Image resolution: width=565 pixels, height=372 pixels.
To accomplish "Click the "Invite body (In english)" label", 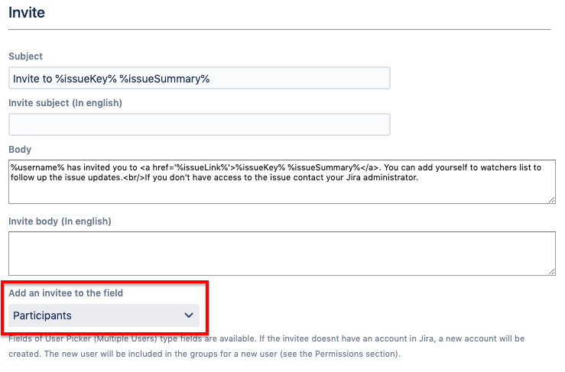I will (x=60, y=222).
